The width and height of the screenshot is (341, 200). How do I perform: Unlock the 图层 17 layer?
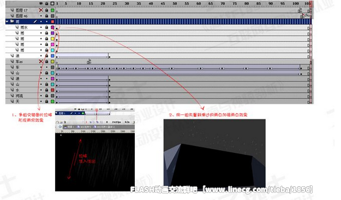[46, 10]
